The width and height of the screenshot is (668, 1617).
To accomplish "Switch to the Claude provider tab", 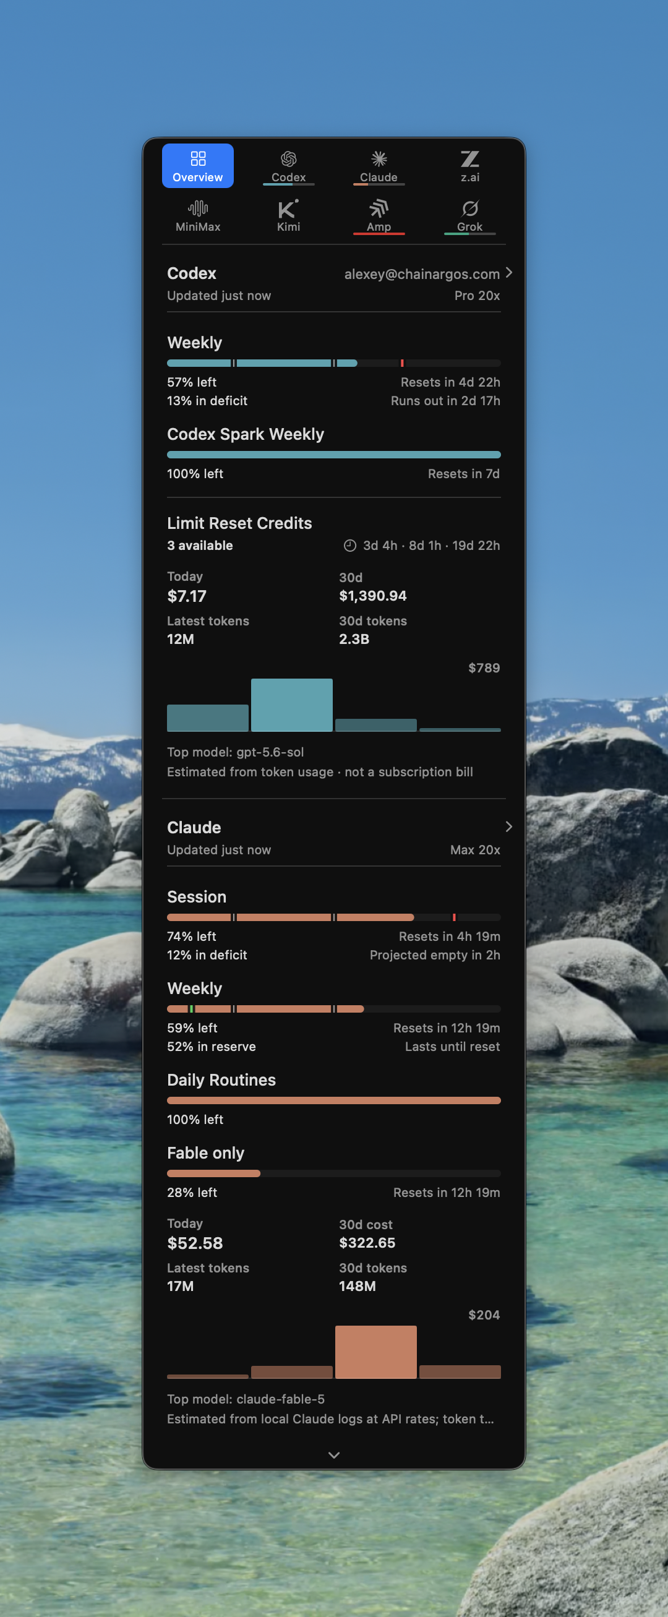I will pyautogui.click(x=379, y=166).
